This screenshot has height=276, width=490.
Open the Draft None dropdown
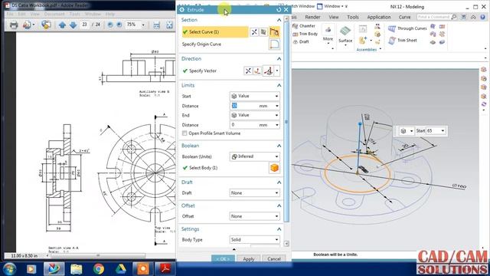tap(255, 193)
